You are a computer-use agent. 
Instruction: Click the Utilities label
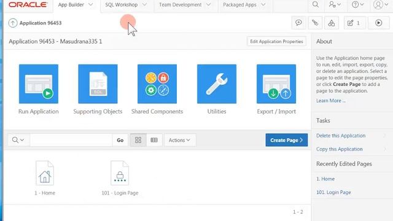(x=217, y=112)
